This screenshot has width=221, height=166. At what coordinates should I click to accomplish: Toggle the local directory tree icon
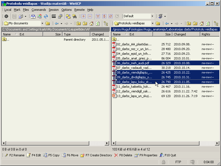(x=106, y=23)
